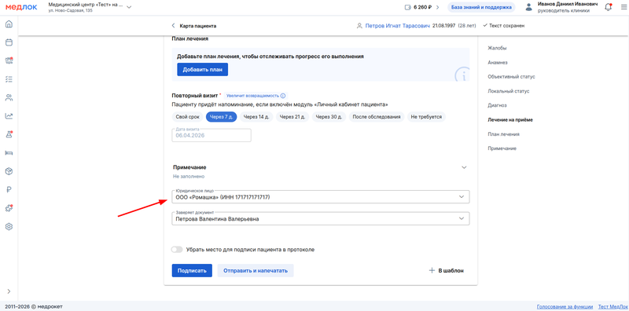The image size is (629, 311).
Task: Select 'Свой срок' revisit option
Action: tap(188, 117)
